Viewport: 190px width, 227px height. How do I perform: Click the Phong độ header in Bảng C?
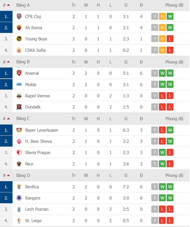point(174,118)
